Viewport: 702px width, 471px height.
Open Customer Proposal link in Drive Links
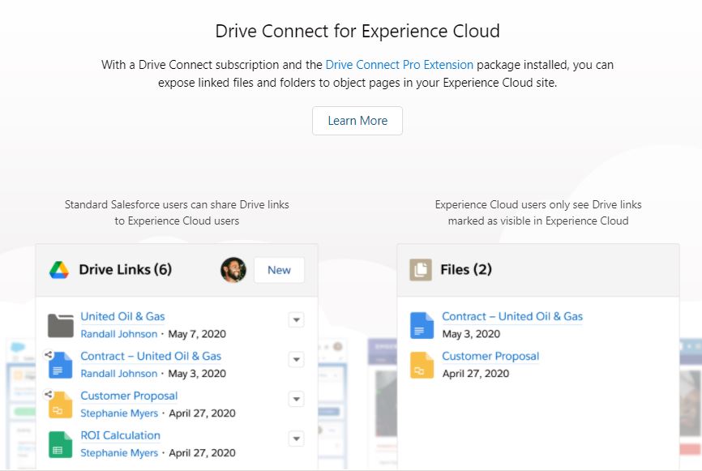(129, 396)
